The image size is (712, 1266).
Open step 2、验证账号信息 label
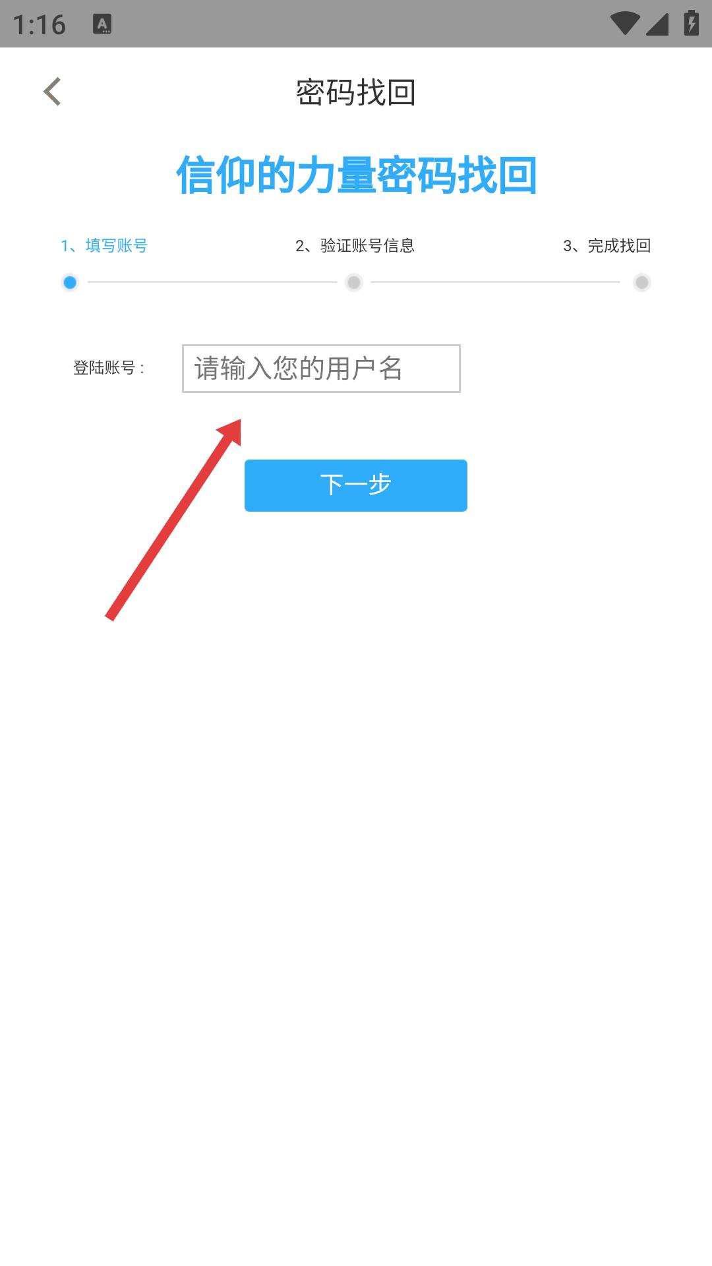[x=355, y=246]
